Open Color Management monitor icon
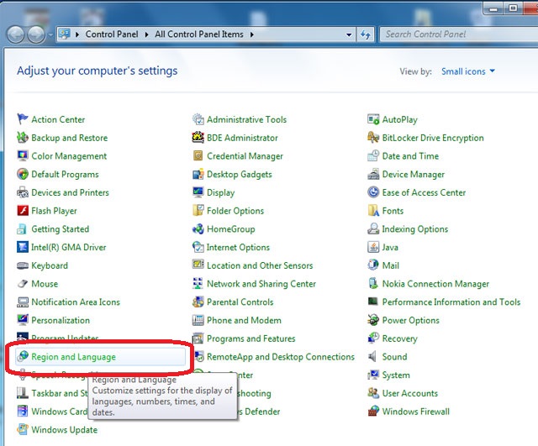 point(23,155)
